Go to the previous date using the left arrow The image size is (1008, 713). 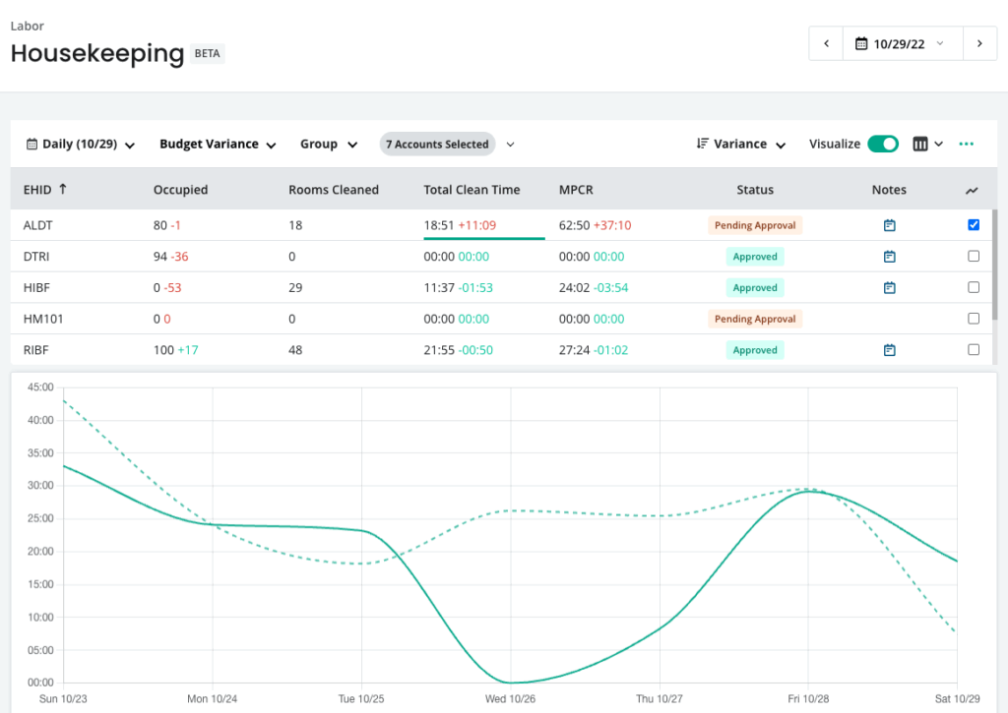click(826, 44)
